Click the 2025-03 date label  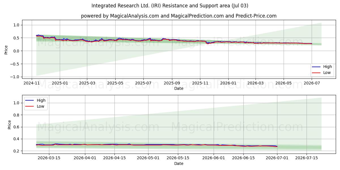(x=87, y=83)
